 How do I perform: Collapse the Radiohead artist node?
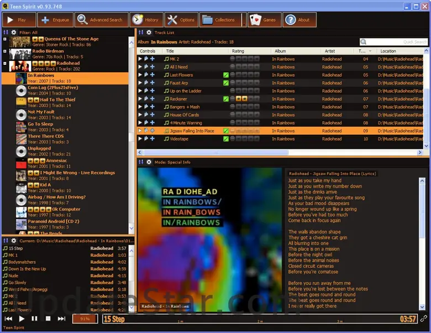[x=5, y=64]
